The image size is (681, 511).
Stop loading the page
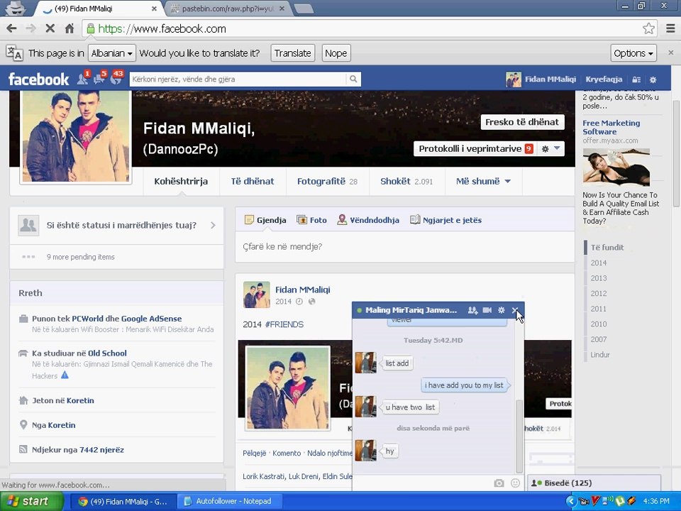(x=50, y=28)
